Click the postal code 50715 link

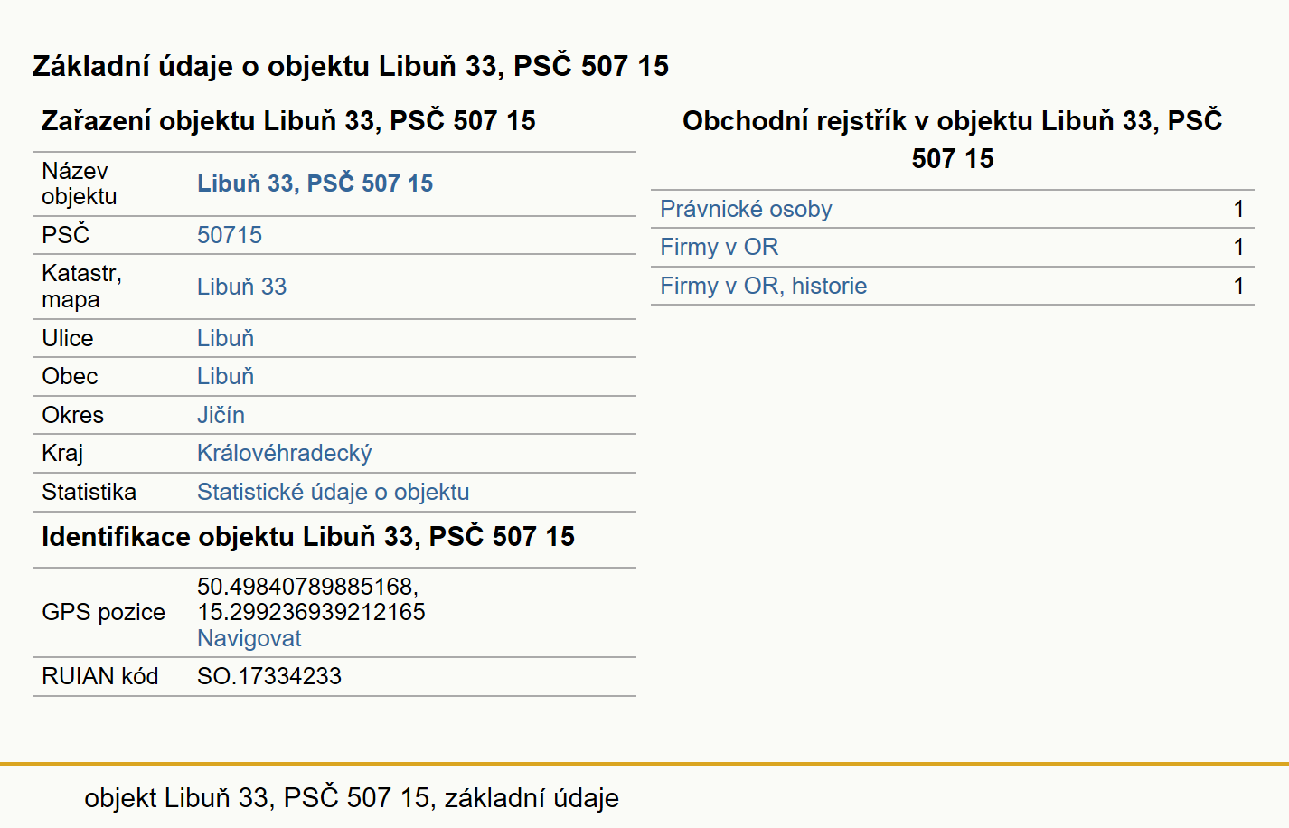tap(230, 235)
